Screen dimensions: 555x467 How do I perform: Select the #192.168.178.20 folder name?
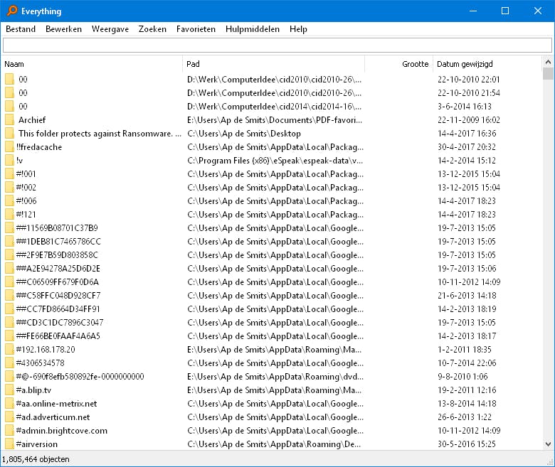tap(46, 349)
